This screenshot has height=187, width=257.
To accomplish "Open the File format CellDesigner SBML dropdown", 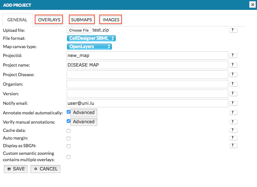I will 91,38.
